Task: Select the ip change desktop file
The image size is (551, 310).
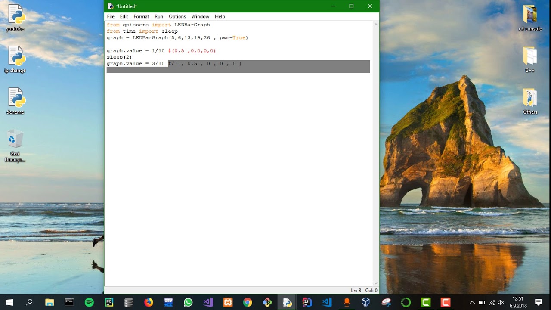Action: point(15,59)
